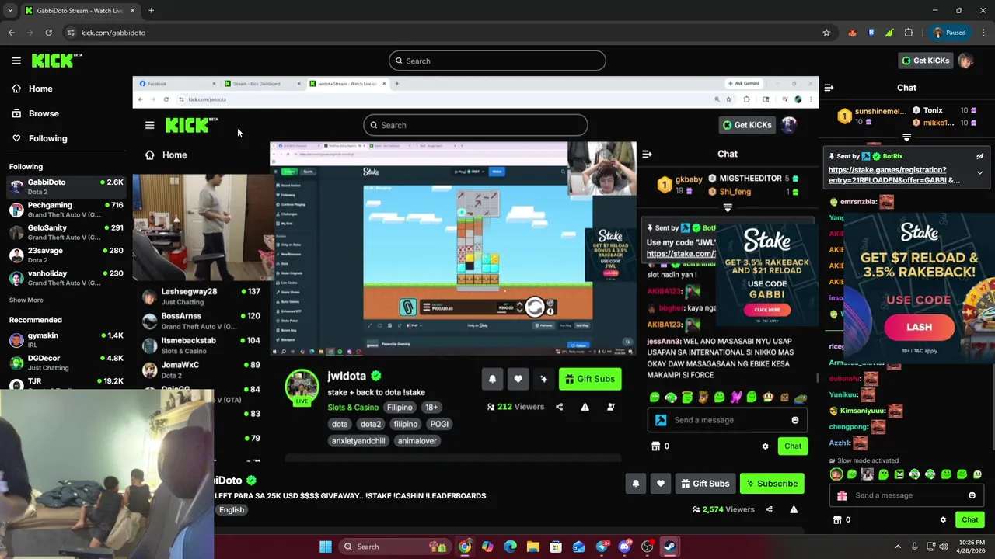Open Steam from the taskbar

669,547
